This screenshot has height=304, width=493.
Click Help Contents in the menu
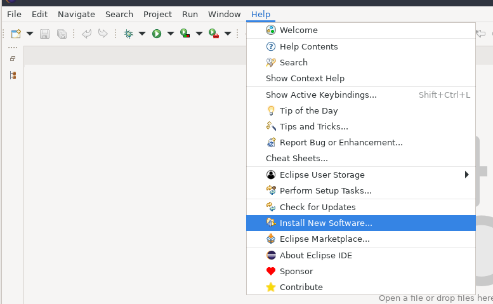pos(308,46)
